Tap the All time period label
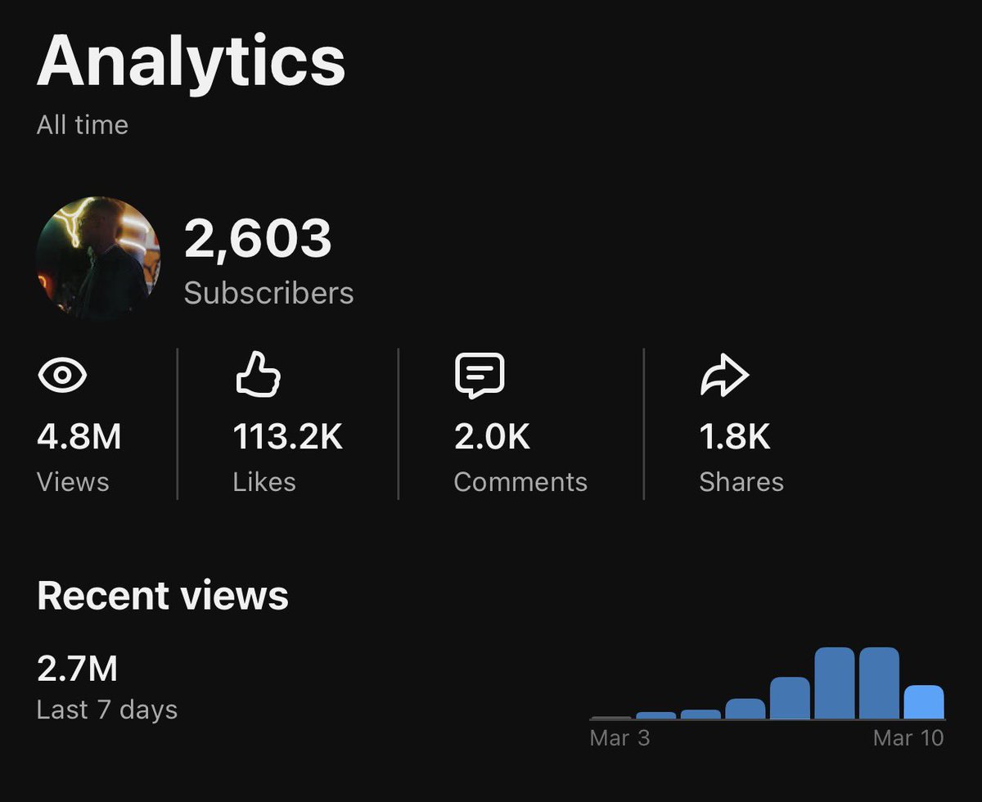This screenshot has height=802, width=982. (x=82, y=125)
